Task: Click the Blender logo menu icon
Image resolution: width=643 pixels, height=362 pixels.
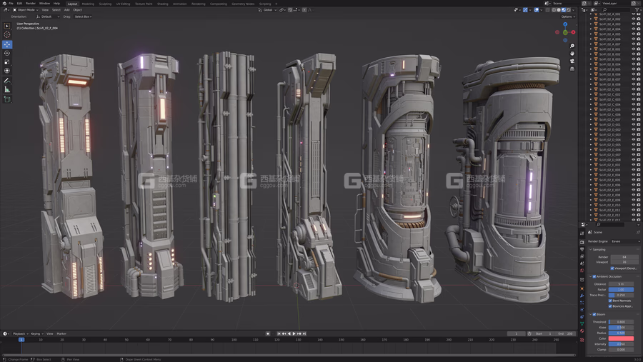Action: (4, 4)
